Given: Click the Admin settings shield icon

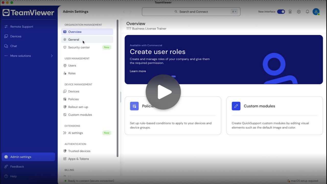Looking at the screenshot, I should [x=6, y=157].
